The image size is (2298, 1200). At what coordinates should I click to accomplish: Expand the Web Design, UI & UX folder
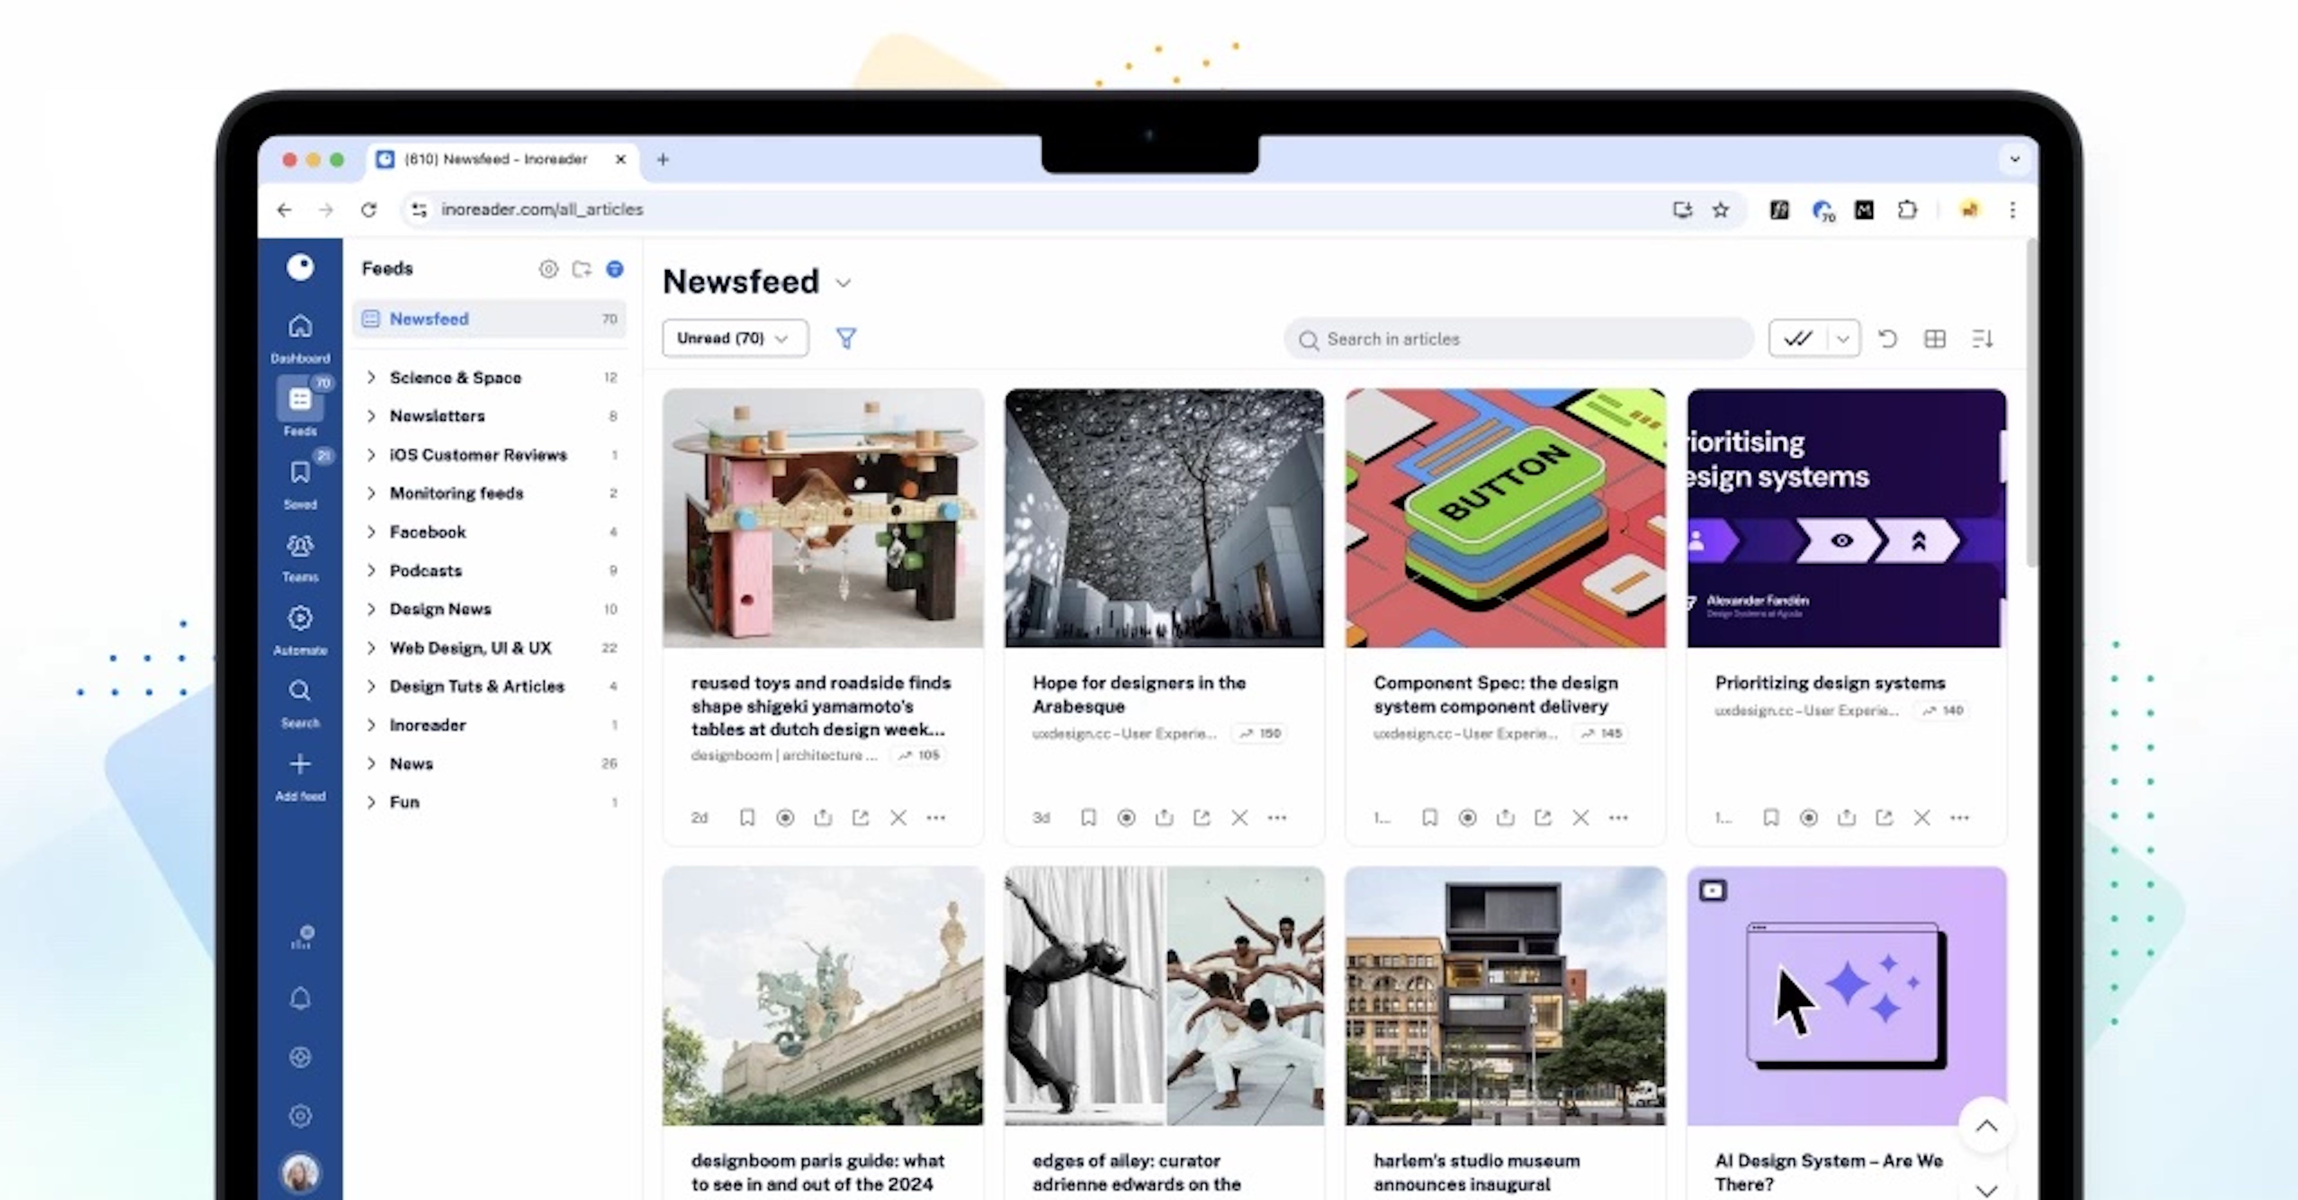click(x=371, y=647)
